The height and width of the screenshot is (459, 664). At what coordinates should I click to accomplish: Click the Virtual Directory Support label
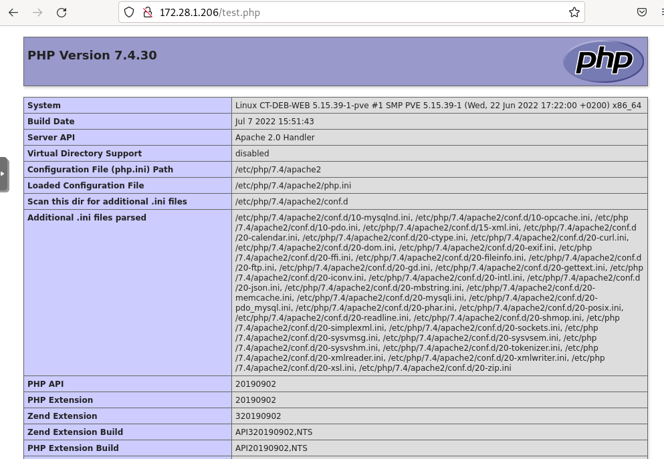(85, 154)
